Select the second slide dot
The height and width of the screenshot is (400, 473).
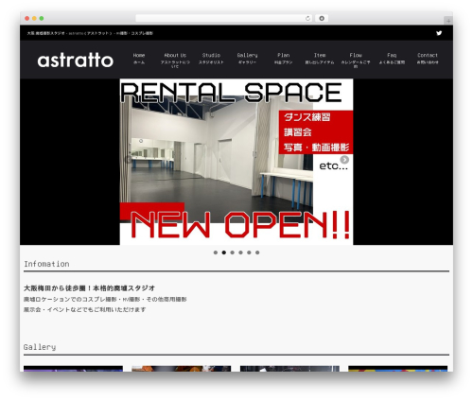224,252
